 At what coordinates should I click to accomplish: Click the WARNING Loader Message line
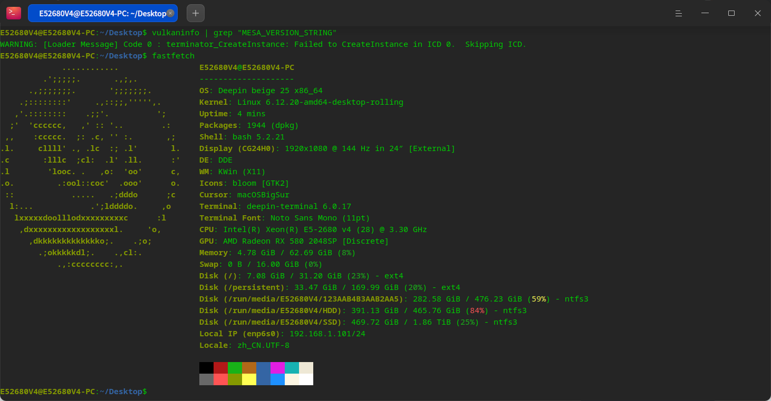click(x=263, y=44)
